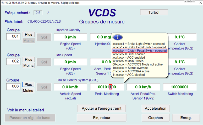Click the Turbo! button
The image size is (203, 125).
click(x=154, y=12)
